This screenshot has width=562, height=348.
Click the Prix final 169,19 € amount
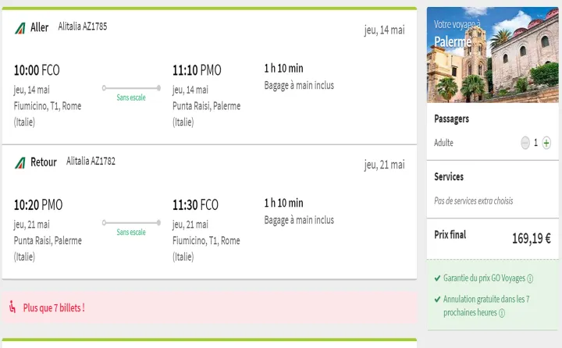pyautogui.click(x=532, y=238)
